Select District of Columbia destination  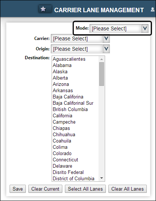point(74,178)
